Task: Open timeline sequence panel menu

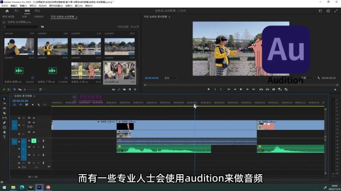Action: [x=34, y=96]
